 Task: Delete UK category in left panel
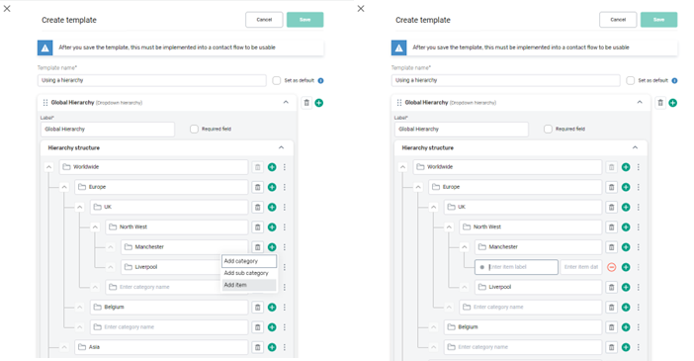[x=258, y=207]
